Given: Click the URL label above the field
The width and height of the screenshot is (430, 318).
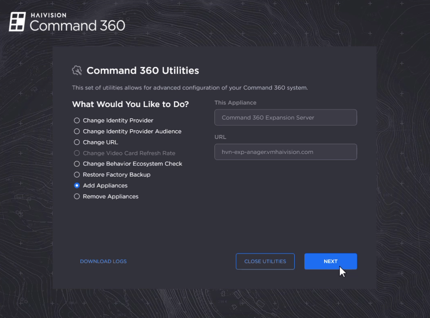Looking at the screenshot, I should click(x=220, y=137).
